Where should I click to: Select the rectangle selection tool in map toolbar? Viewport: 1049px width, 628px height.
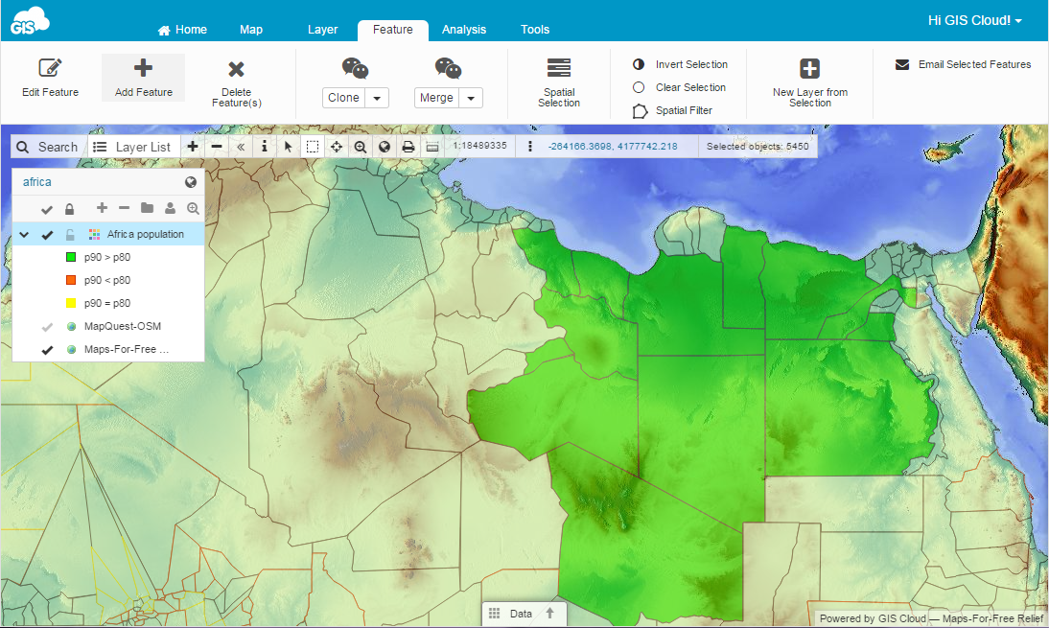pos(312,147)
